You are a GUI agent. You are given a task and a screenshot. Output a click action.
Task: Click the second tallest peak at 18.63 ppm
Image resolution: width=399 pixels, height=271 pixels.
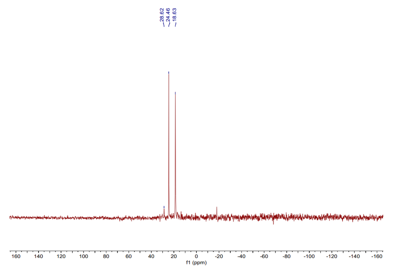point(175,155)
